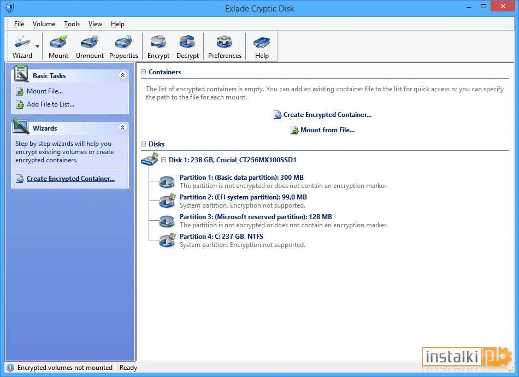
Task: Maximize the Exlade Cryptic Disk window
Action: coord(483,7)
